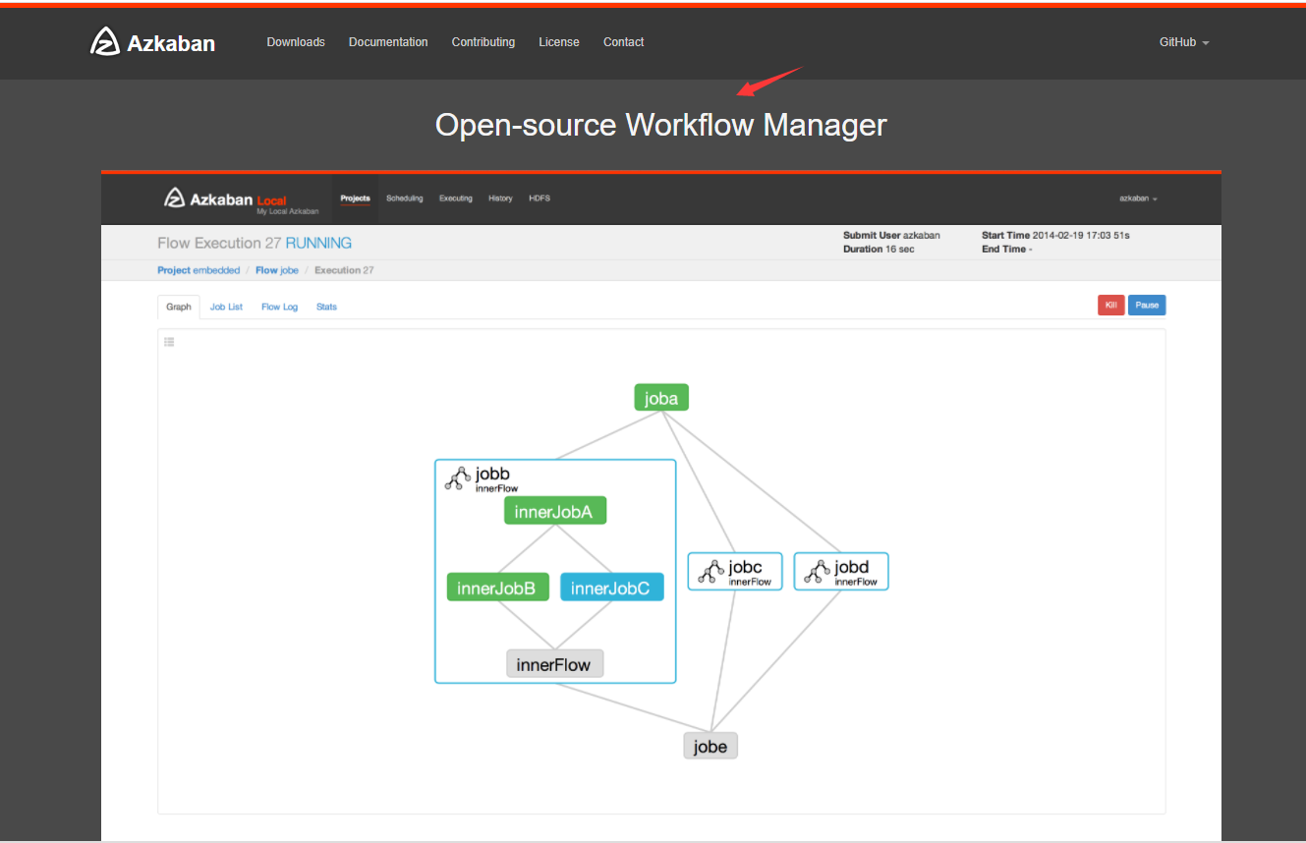Select the Projects nav item
Screen dimensions: 1306x843
(356, 198)
